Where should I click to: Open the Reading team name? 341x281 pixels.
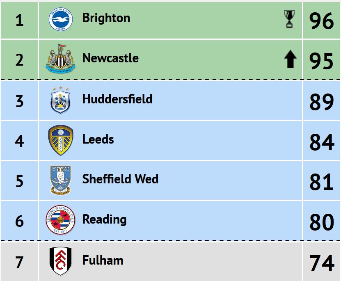[x=104, y=219]
